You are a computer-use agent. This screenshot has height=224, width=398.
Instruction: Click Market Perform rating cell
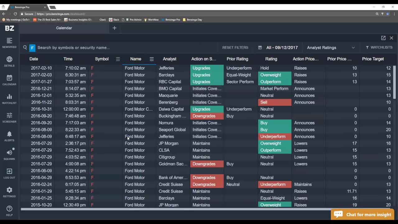click(x=274, y=89)
